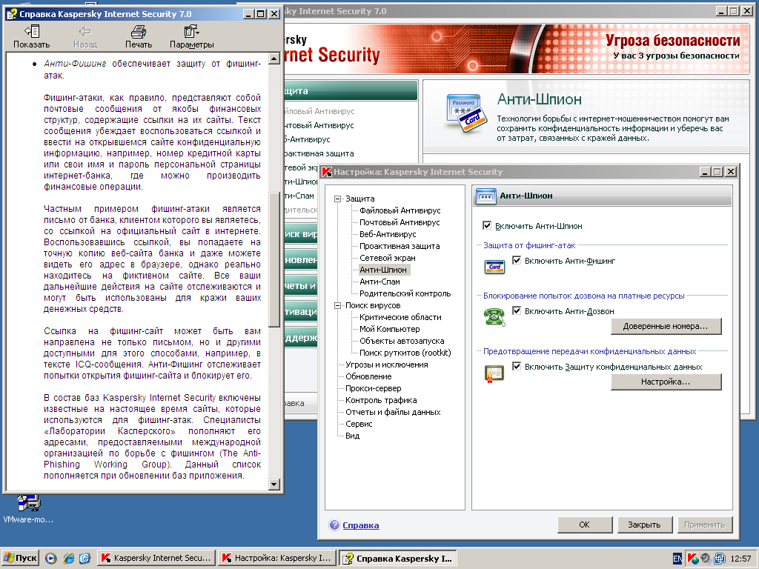Click the help window vertical scrollbar thumb
759x569 pixels.
tap(275, 259)
